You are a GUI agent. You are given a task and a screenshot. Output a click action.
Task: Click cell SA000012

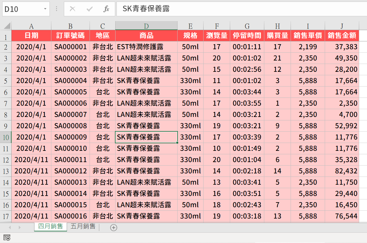pyautogui.click(x=70, y=171)
